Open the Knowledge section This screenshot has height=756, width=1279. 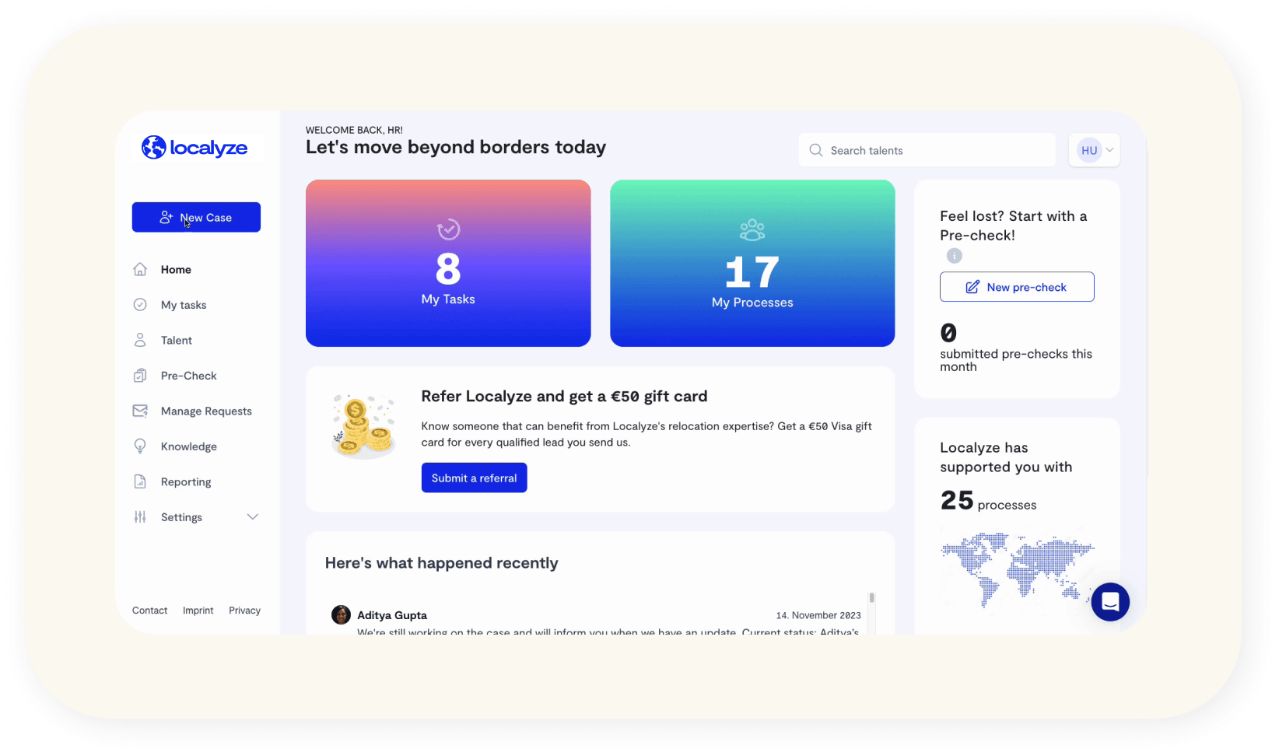tap(189, 446)
